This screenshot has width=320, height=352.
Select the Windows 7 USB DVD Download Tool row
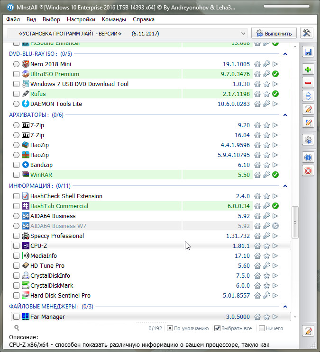[x=151, y=84]
